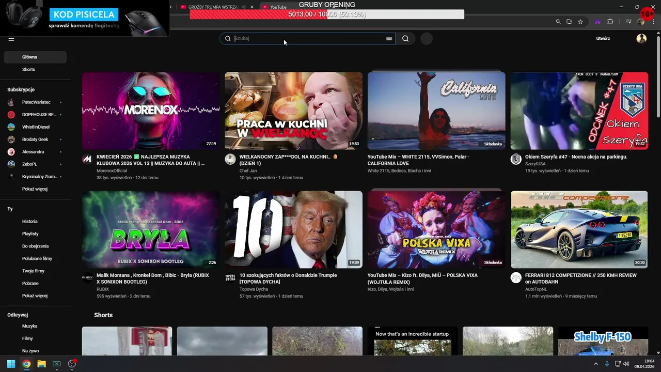Click the Utwórz create button
Screen dimensions: 661x372
(x=603, y=39)
